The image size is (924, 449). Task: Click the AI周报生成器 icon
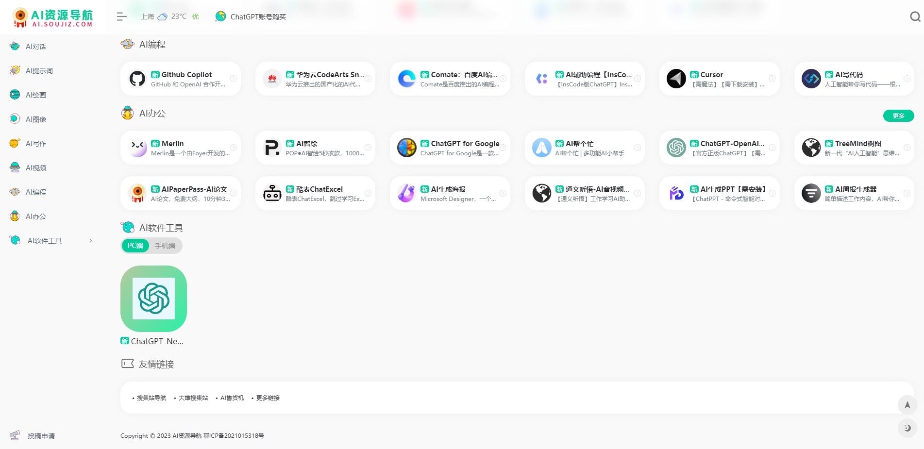tap(811, 193)
